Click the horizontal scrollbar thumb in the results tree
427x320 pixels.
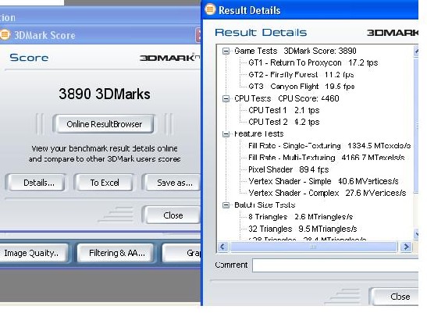[313, 247]
